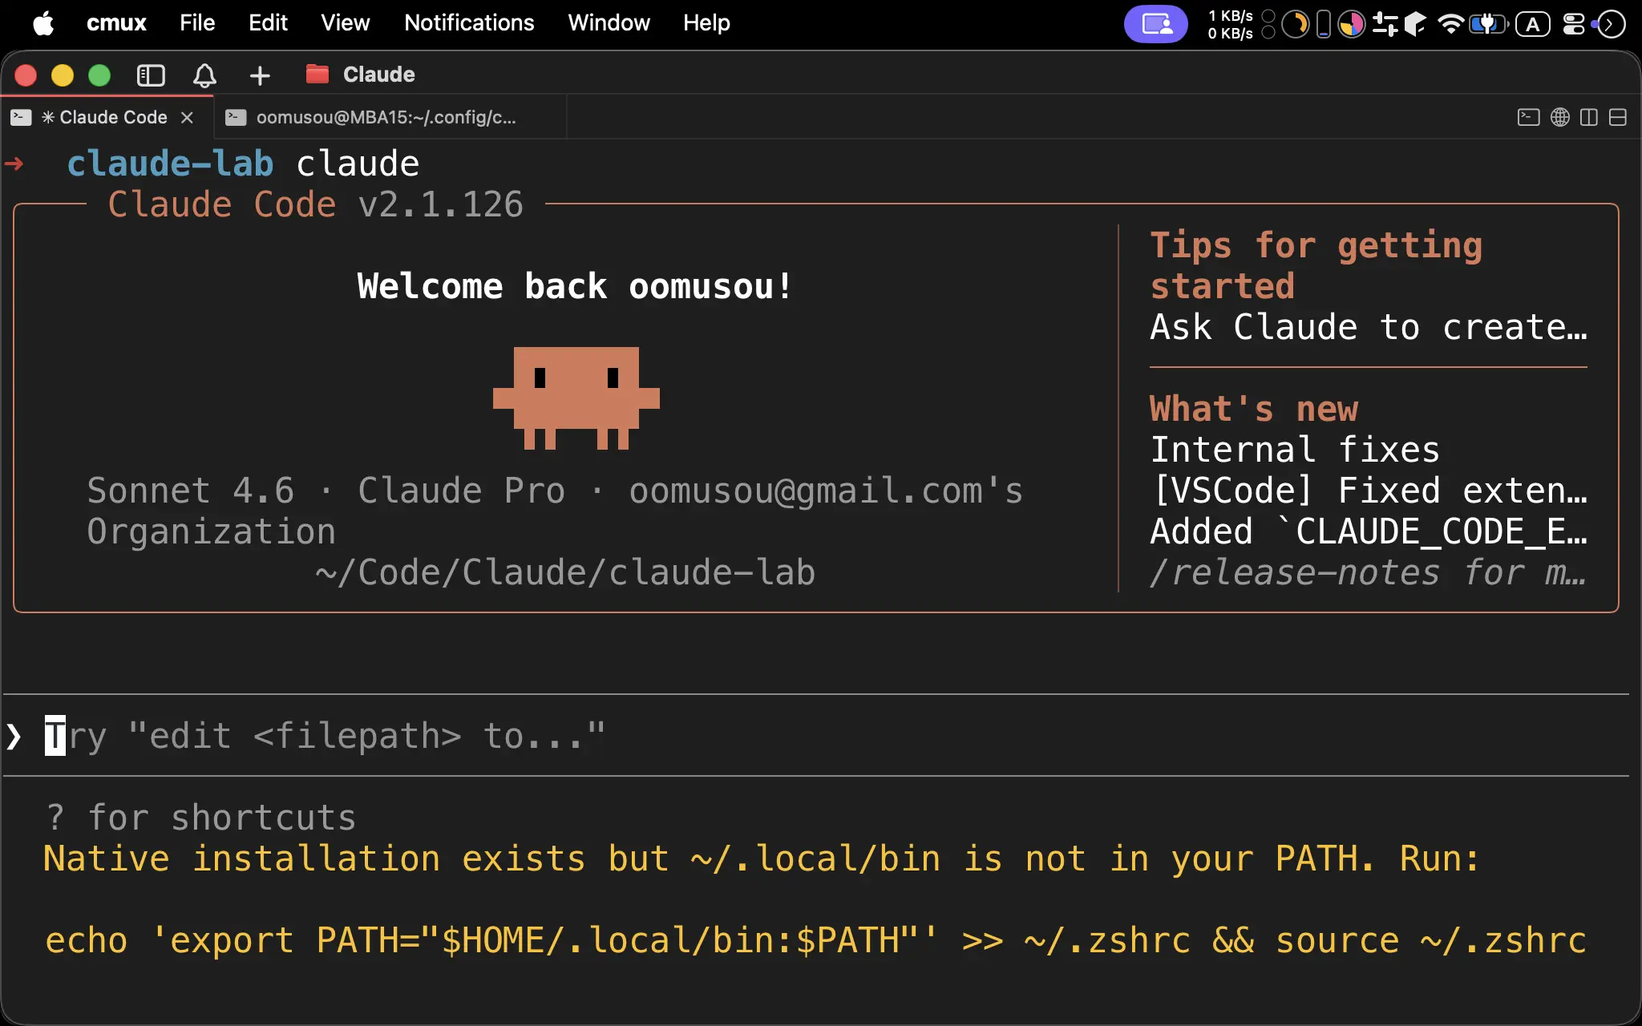Switch to the oomusou@MBA15 terminal tab
Viewport: 1642px width, 1026px height.
point(390,117)
